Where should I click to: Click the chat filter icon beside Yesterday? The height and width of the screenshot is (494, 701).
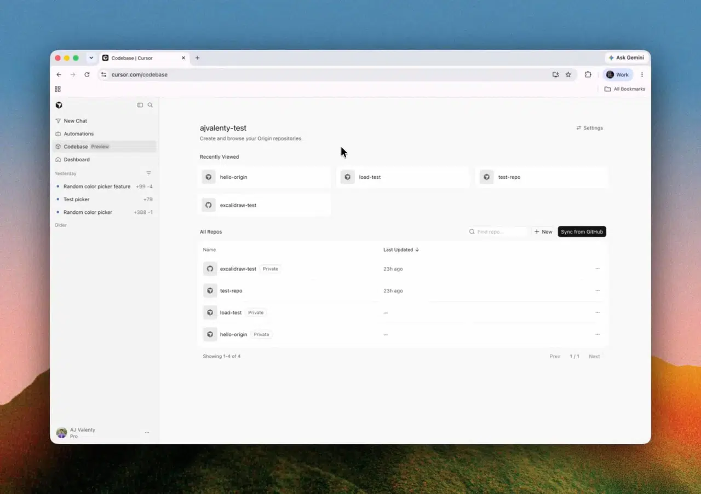[148, 173]
